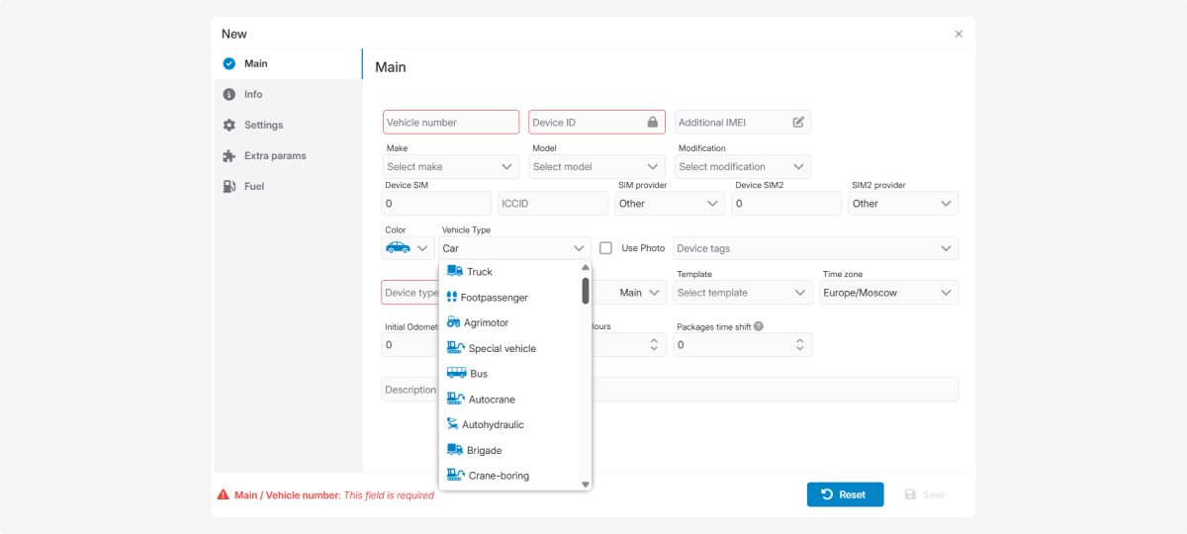Switch to the Settings tab
Screen dimensions: 1187x534
coord(263,126)
